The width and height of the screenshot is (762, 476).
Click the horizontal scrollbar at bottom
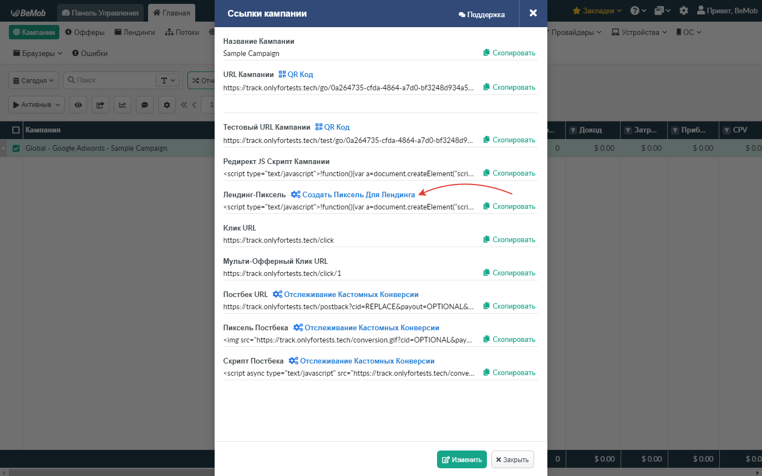coord(381,473)
